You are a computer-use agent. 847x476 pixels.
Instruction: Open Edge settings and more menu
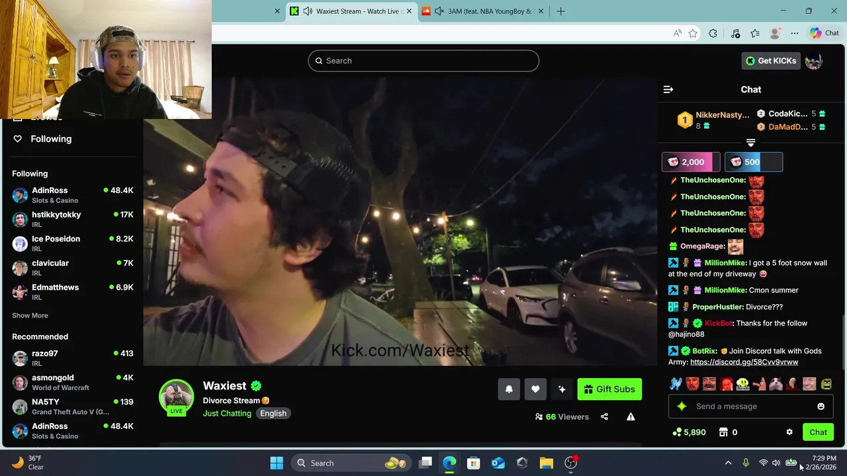[x=795, y=33]
